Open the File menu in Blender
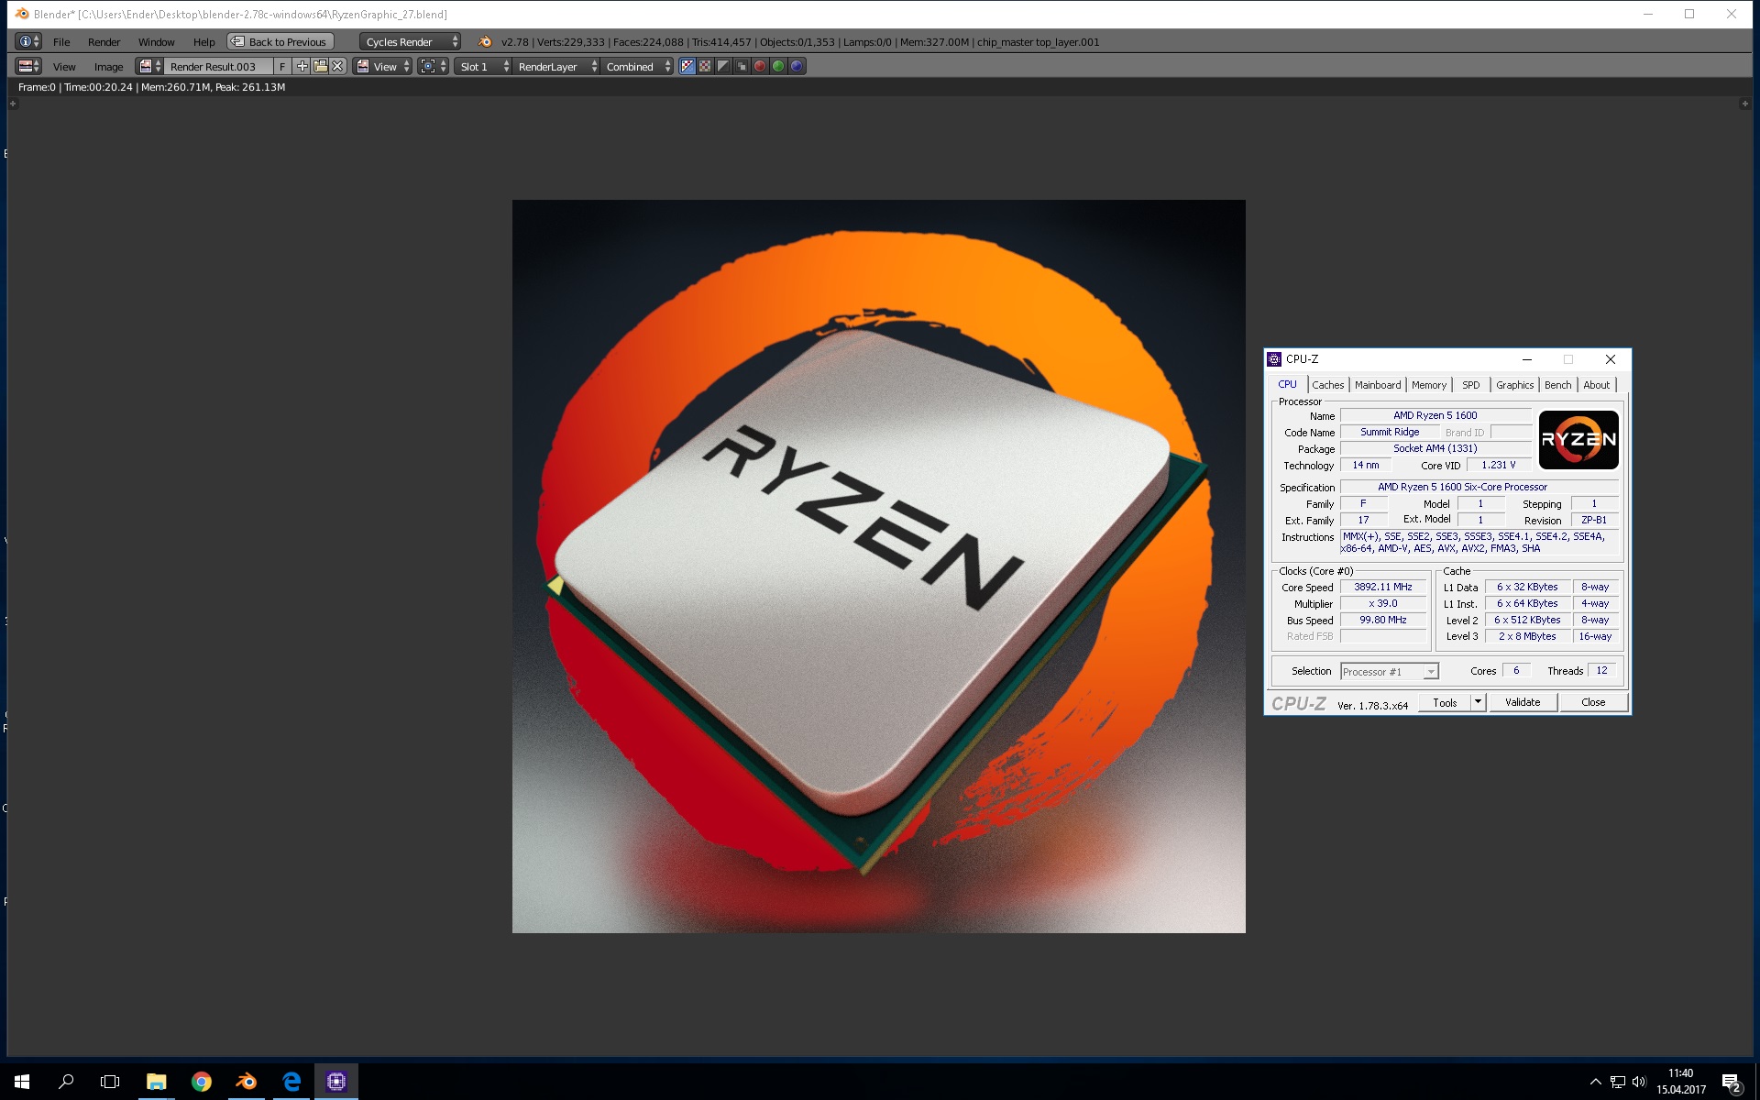Viewport: 1760px width, 1100px height. (x=61, y=41)
